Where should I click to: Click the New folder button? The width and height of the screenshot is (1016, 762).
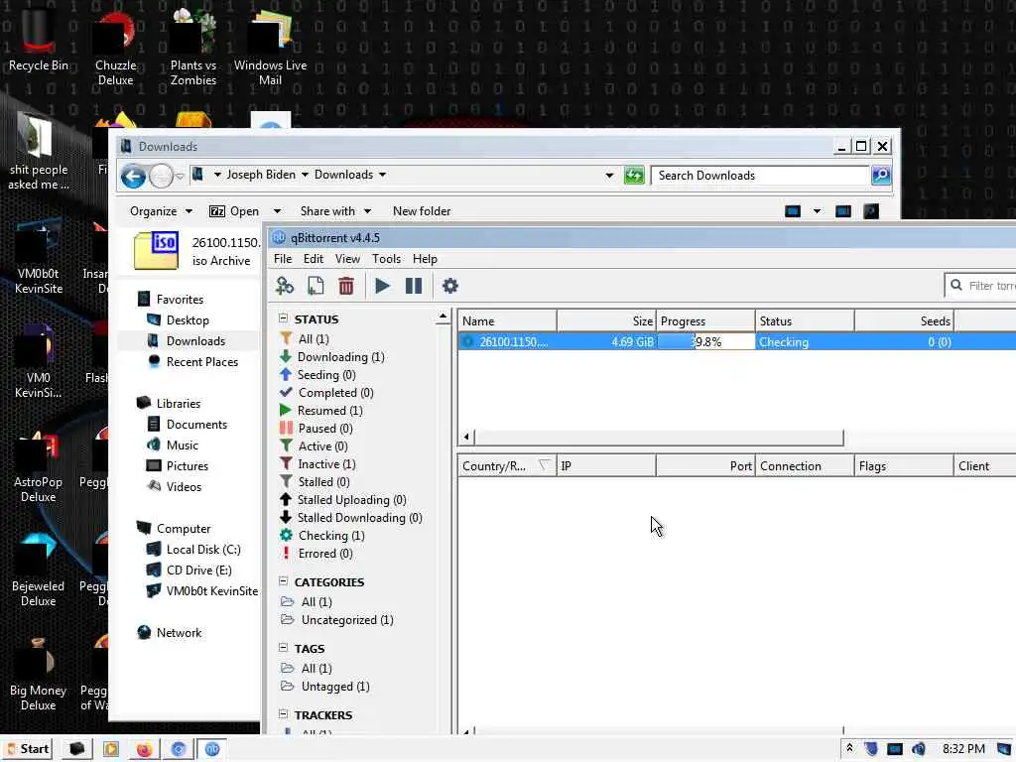point(422,211)
